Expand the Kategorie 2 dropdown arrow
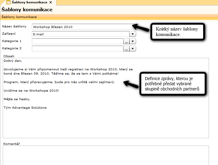The image size is (218, 165). [133, 49]
